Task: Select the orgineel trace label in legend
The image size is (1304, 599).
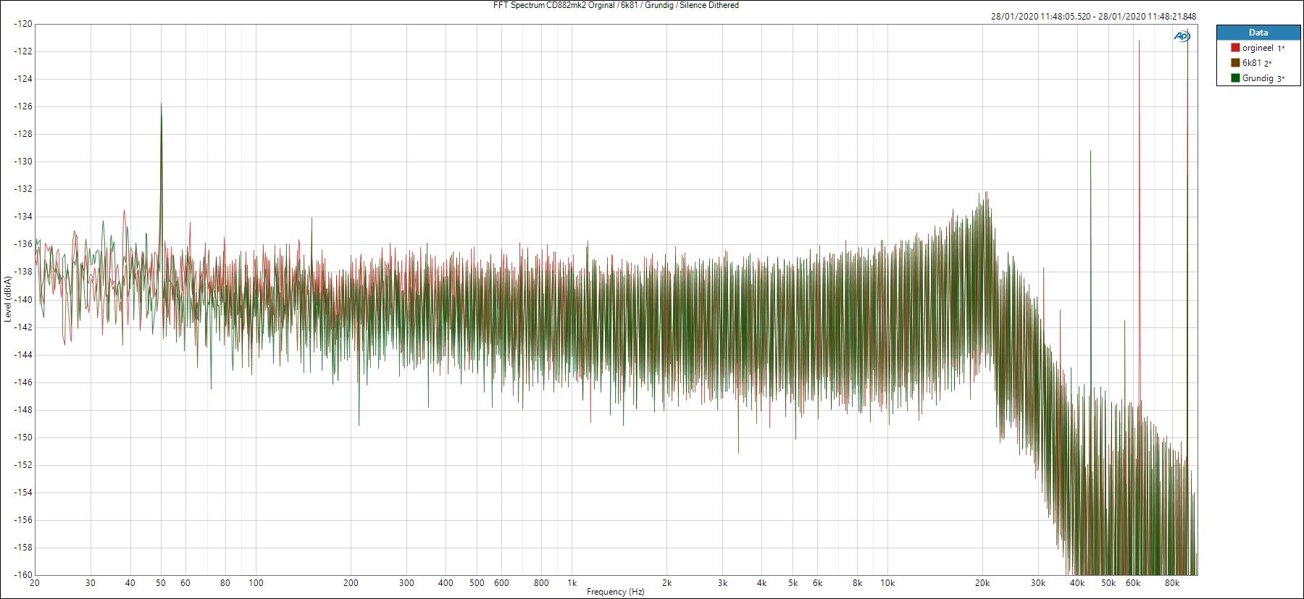Action: (1257, 48)
